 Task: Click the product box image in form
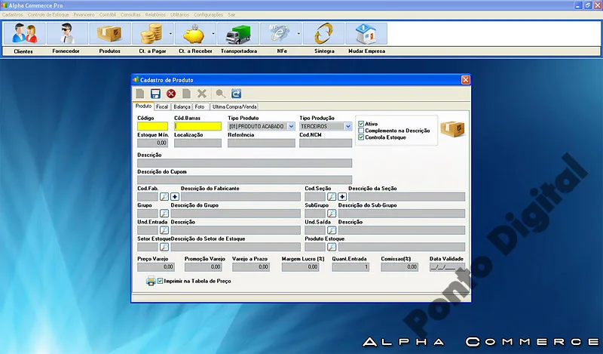point(453,129)
